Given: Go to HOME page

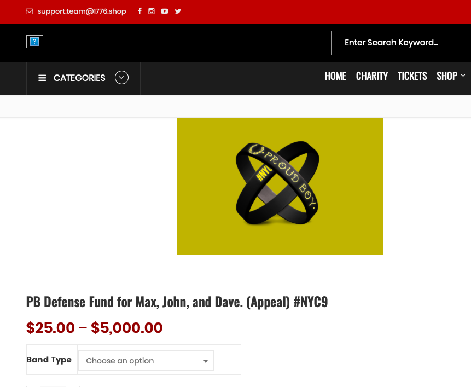Looking at the screenshot, I should 335,76.
